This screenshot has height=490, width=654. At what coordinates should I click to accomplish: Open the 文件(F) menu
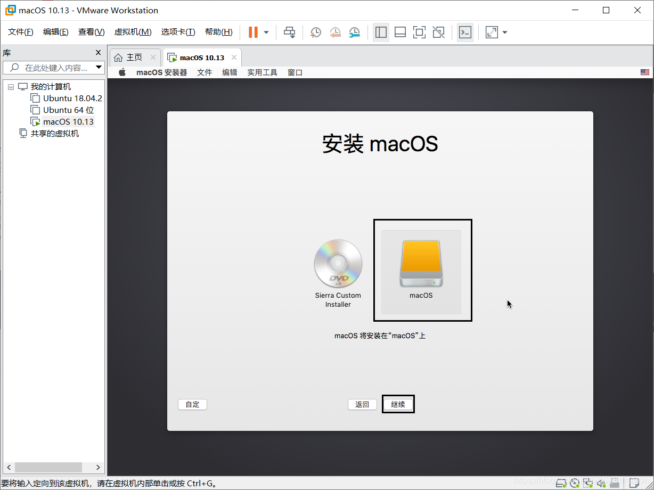(x=21, y=32)
